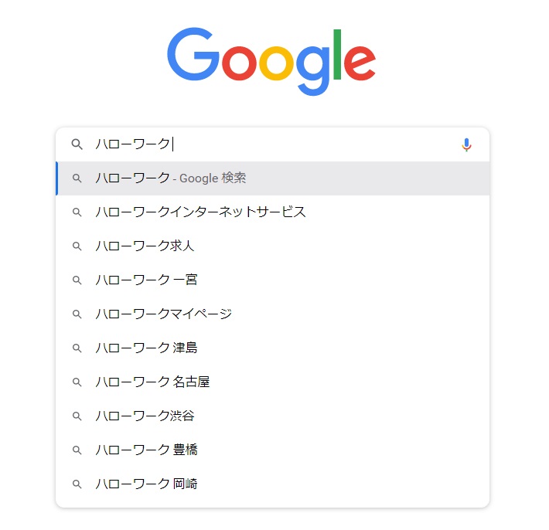Choose ハローワークインターネットサービス suggestion
Image resolution: width=549 pixels, height=530 pixels.
273,212
